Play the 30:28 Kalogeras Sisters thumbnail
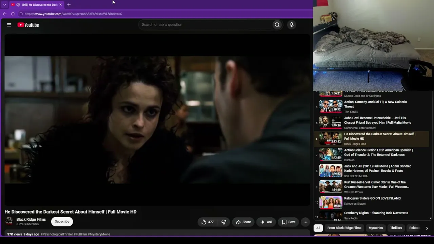The height and width of the screenshot is (244, 434). click(x=331, y=203)
